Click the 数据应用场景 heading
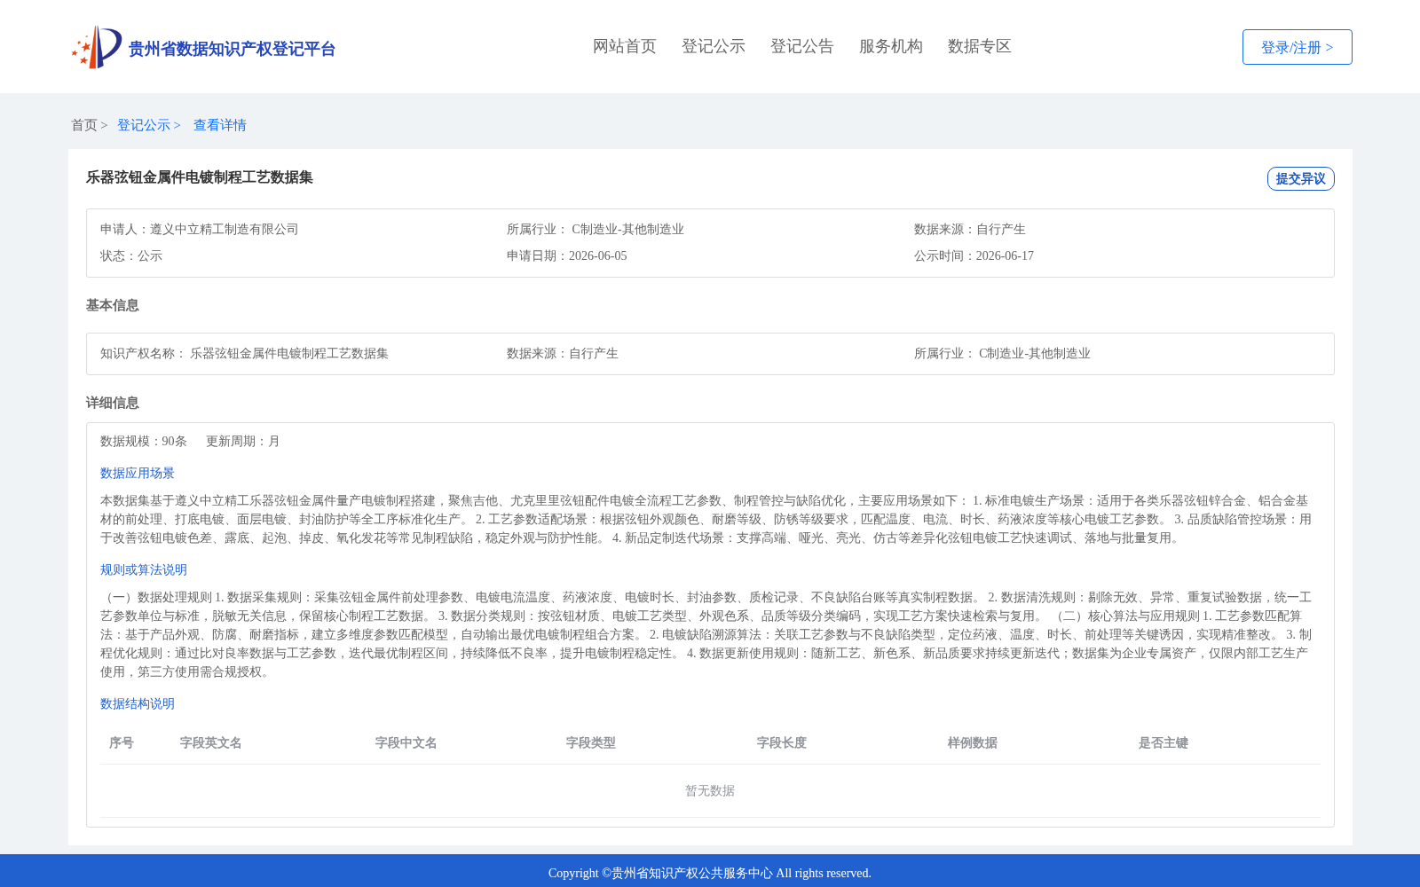 click(138, 473)
